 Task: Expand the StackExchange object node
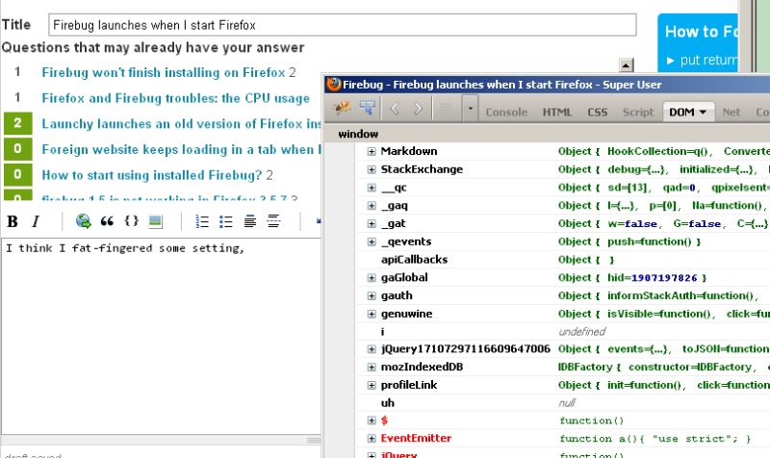click(x=372, y=170)
